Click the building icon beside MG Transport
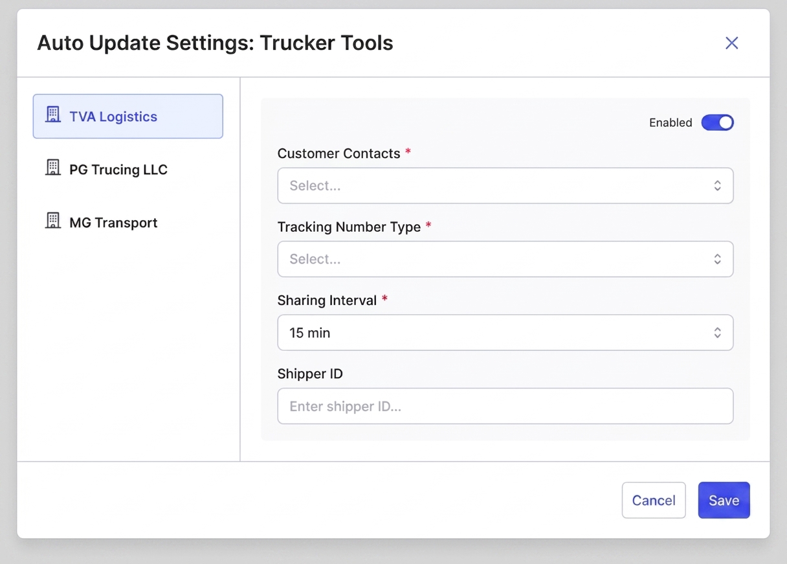Image resolution: width=787 pixels, height=564 pixels. point(52,221)
